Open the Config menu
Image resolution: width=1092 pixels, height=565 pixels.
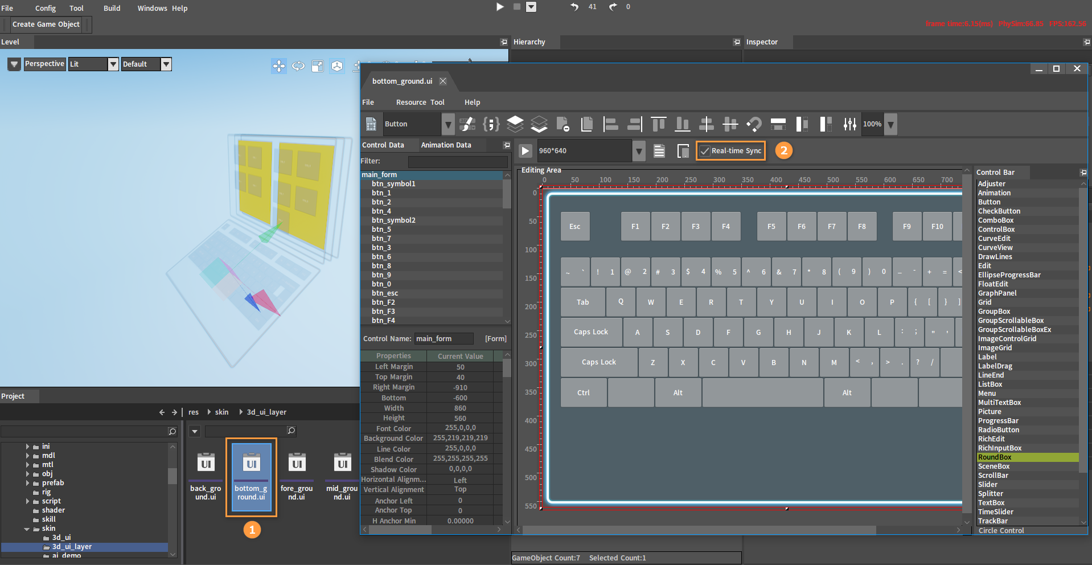46,8
